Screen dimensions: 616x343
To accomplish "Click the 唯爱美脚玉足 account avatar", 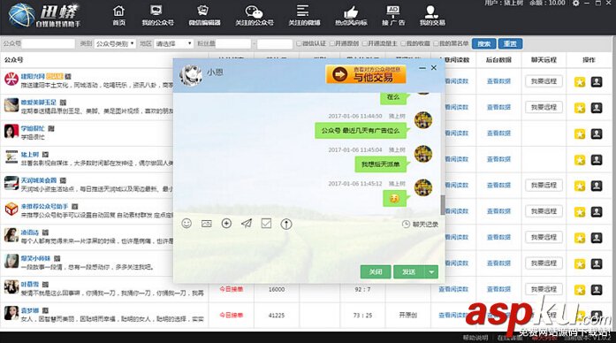I will click(x=11, y=105).
